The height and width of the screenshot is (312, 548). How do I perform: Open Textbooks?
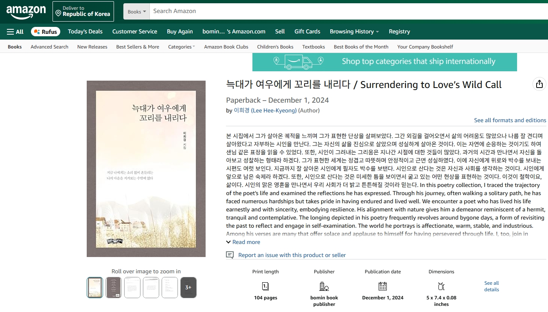pos(313,47)
